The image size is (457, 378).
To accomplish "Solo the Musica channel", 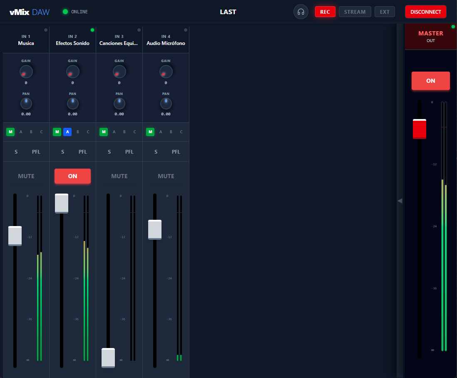I will [16, 152].
